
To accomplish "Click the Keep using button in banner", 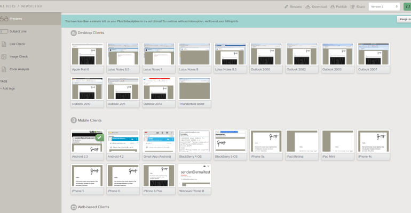I will 404,19.
